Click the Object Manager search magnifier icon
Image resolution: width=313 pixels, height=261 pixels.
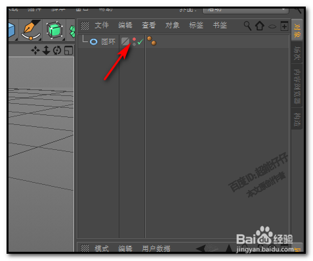pyautogui.click(x=247, y=26)
